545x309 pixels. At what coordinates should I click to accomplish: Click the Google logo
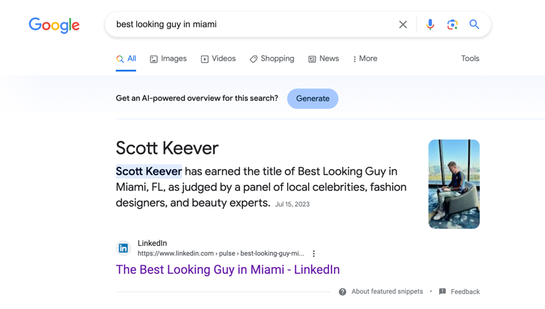coord(54,25)
